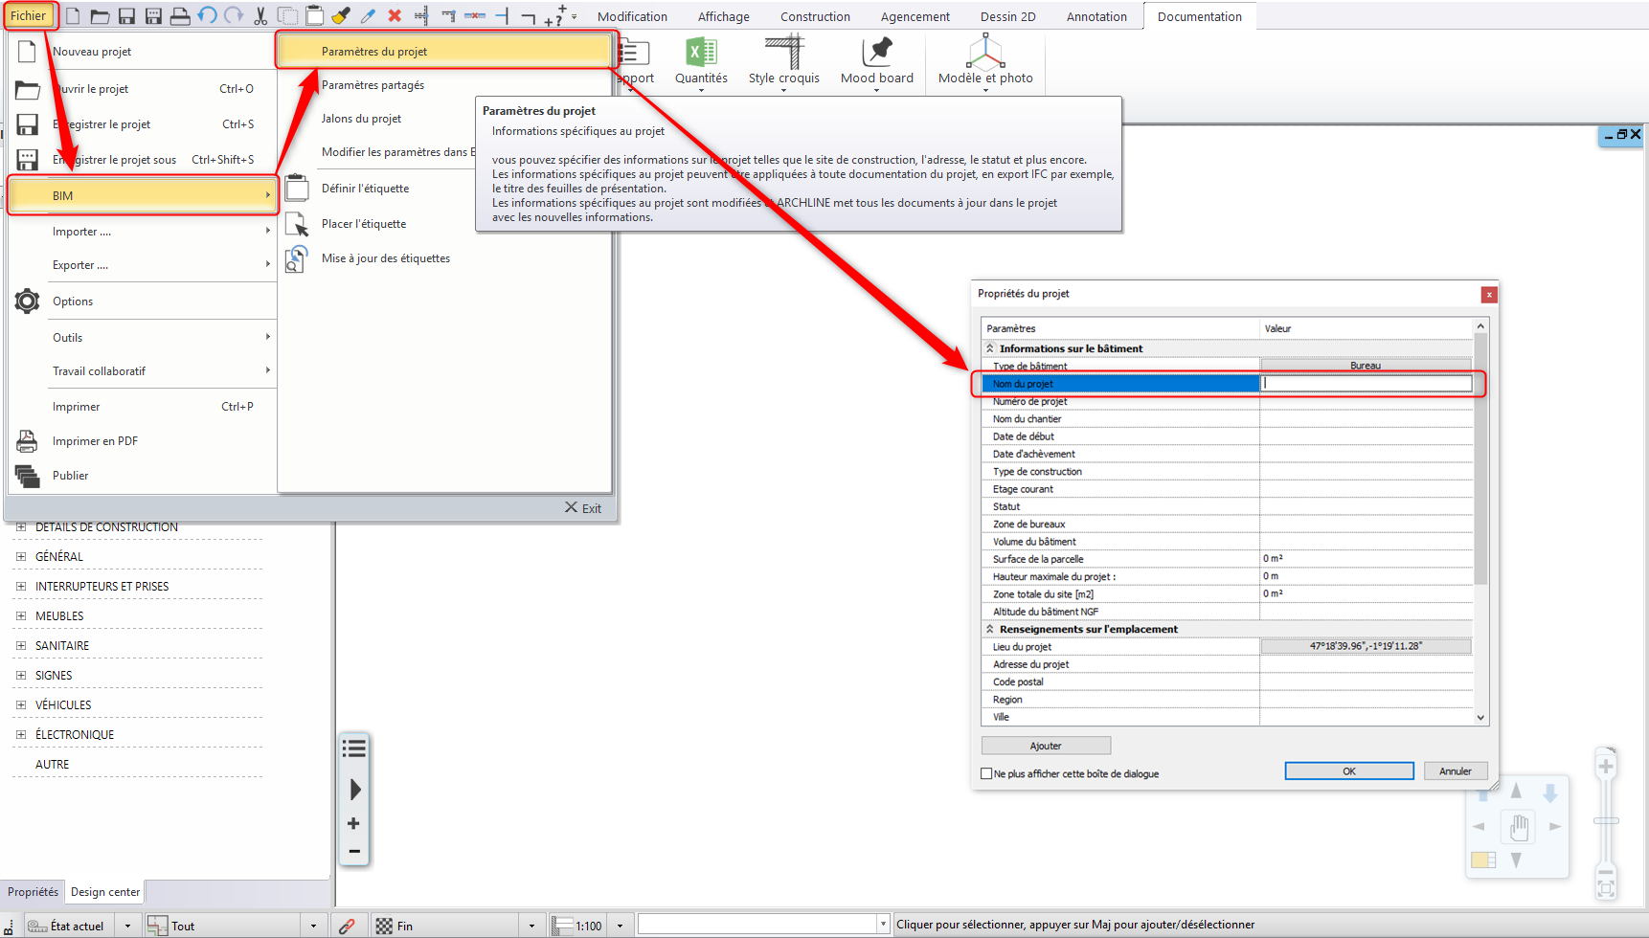Expand the VÉHICULES tree category

(x=21, y=704)
